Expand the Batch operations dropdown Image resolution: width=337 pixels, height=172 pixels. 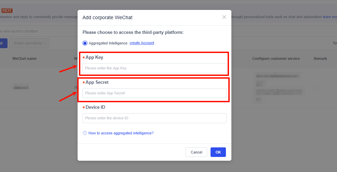click(x=29, y=43)
